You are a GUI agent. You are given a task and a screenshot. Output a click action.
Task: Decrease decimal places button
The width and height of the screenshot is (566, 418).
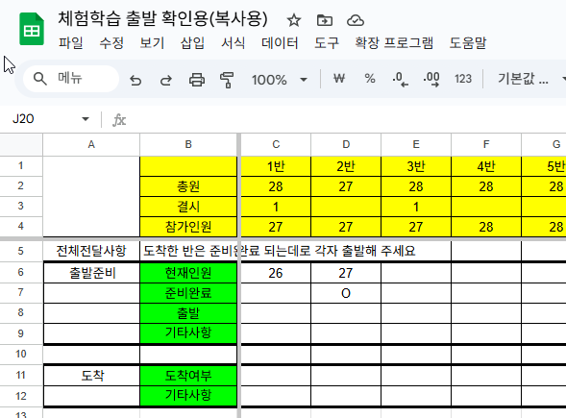click(x=401, y=79)
